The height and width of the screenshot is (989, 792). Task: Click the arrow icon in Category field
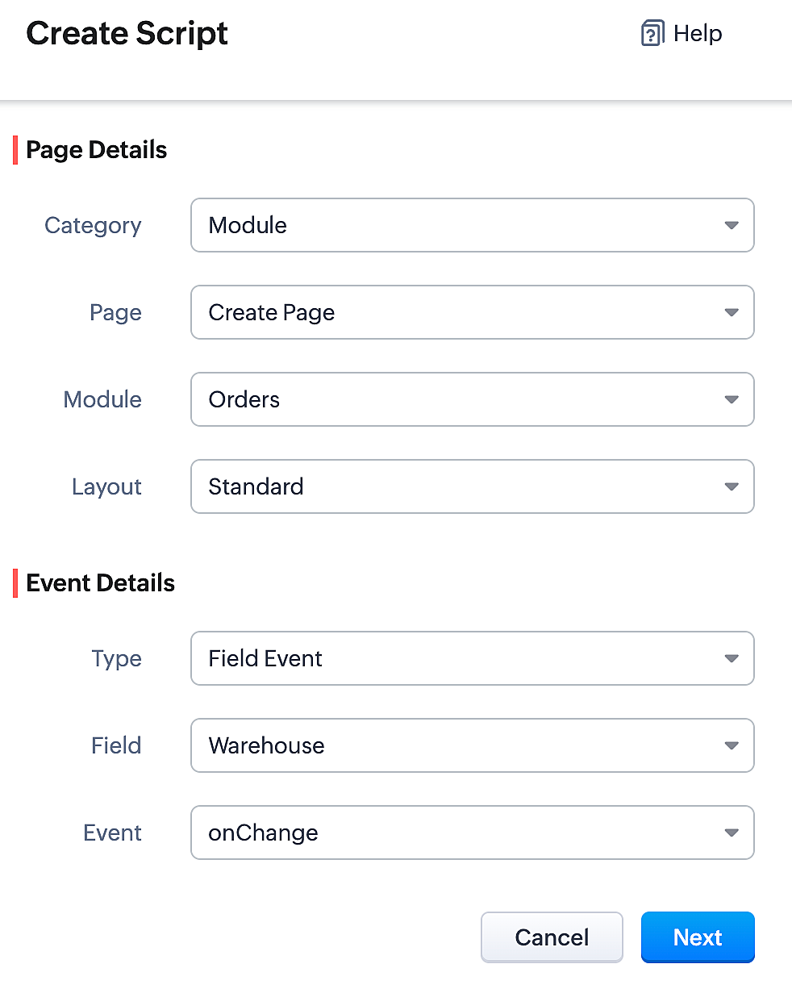732,225
